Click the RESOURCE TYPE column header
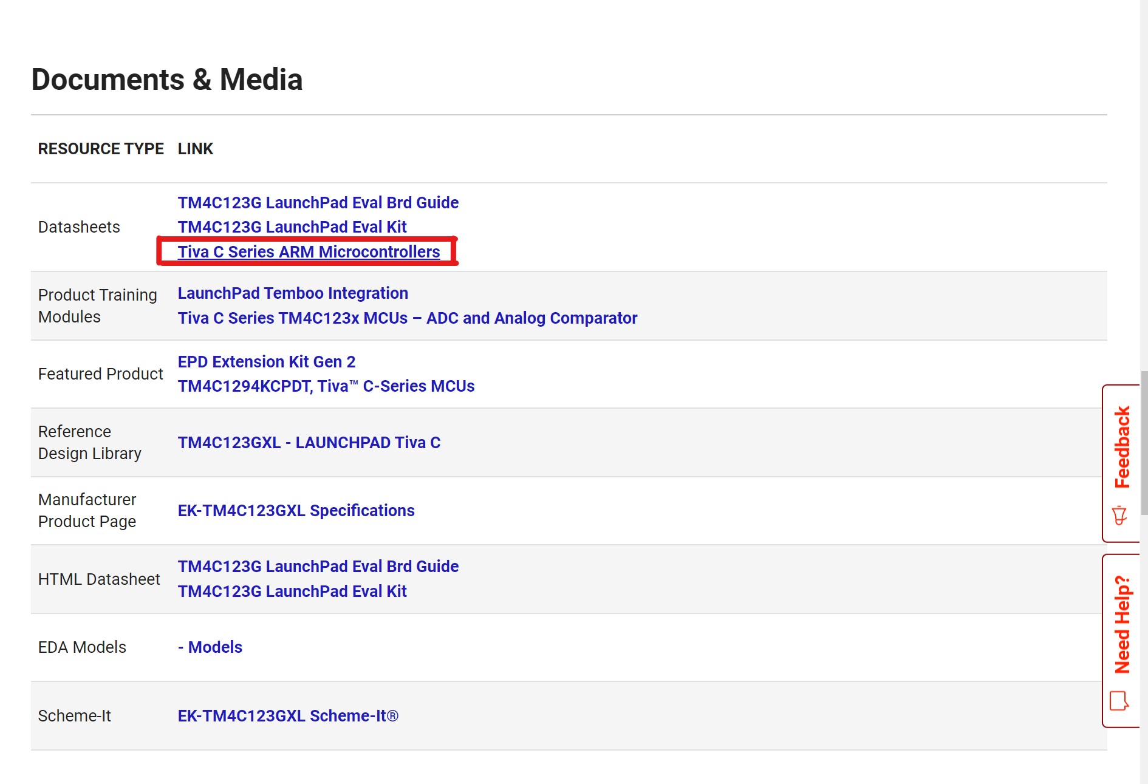Image resolution: width=1148 pixels, height=784 pixels. tap(101, 149)
